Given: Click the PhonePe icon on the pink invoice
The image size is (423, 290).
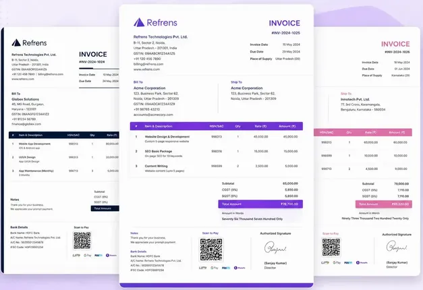Looking at the screenshot, I should click(362, 262).
